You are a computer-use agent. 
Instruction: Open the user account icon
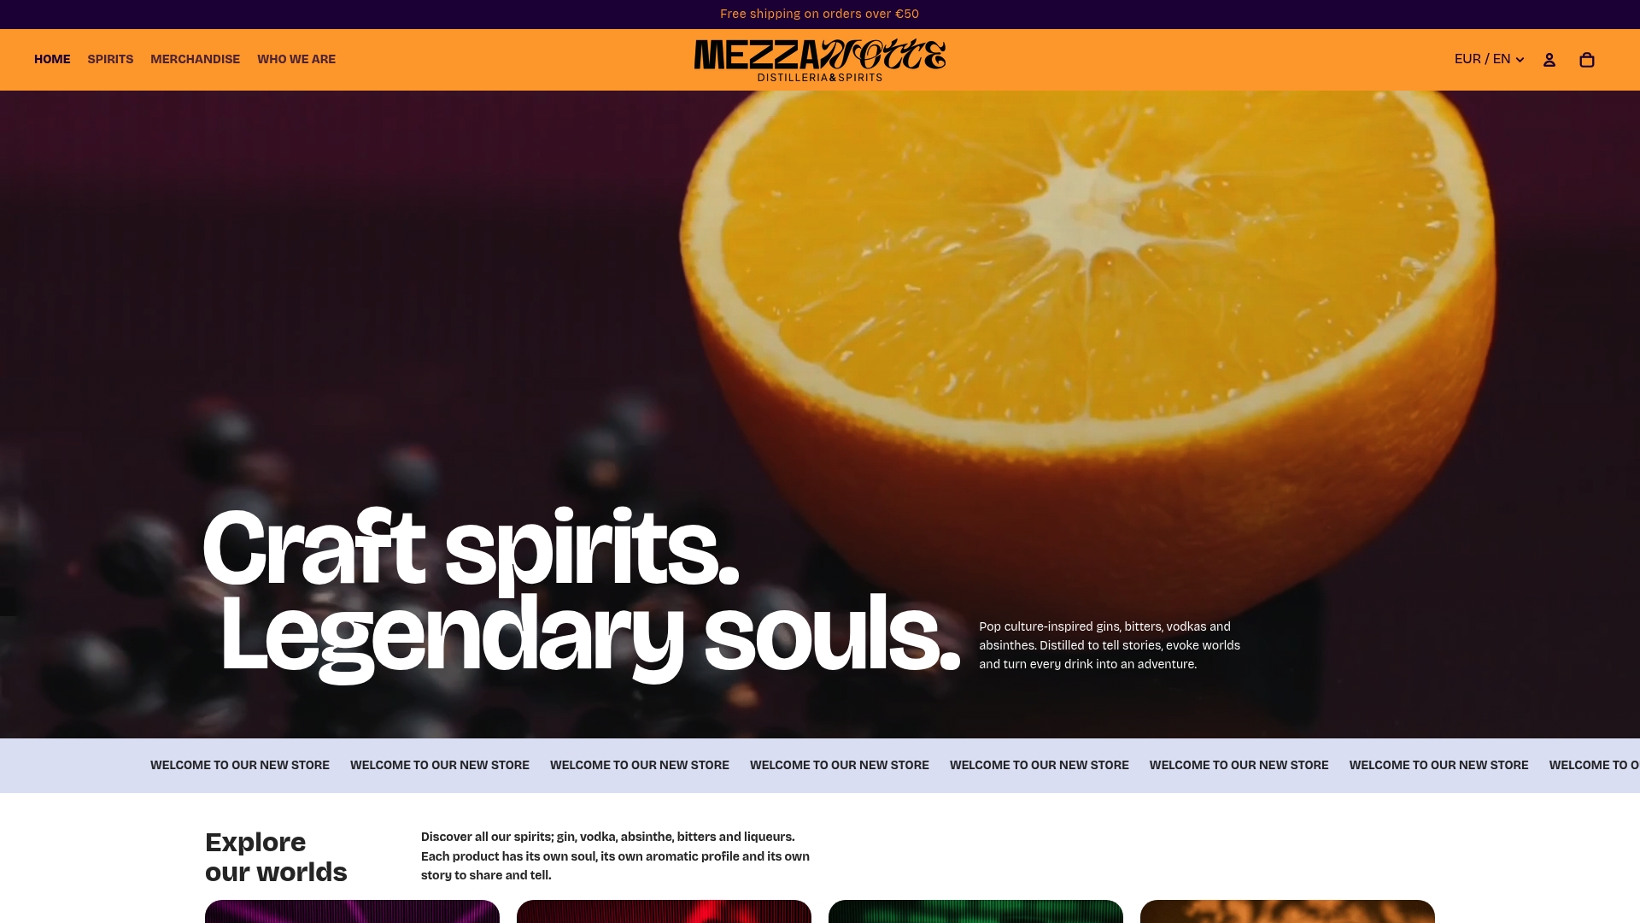[x=1549, y=60]
